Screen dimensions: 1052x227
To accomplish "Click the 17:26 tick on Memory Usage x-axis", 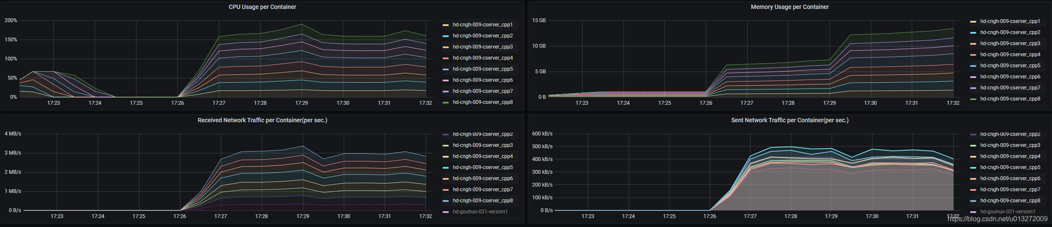I will [x=706, y=103].
